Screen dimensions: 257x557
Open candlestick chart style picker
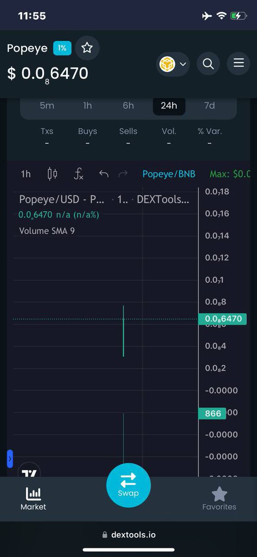[x=52, y=174]
